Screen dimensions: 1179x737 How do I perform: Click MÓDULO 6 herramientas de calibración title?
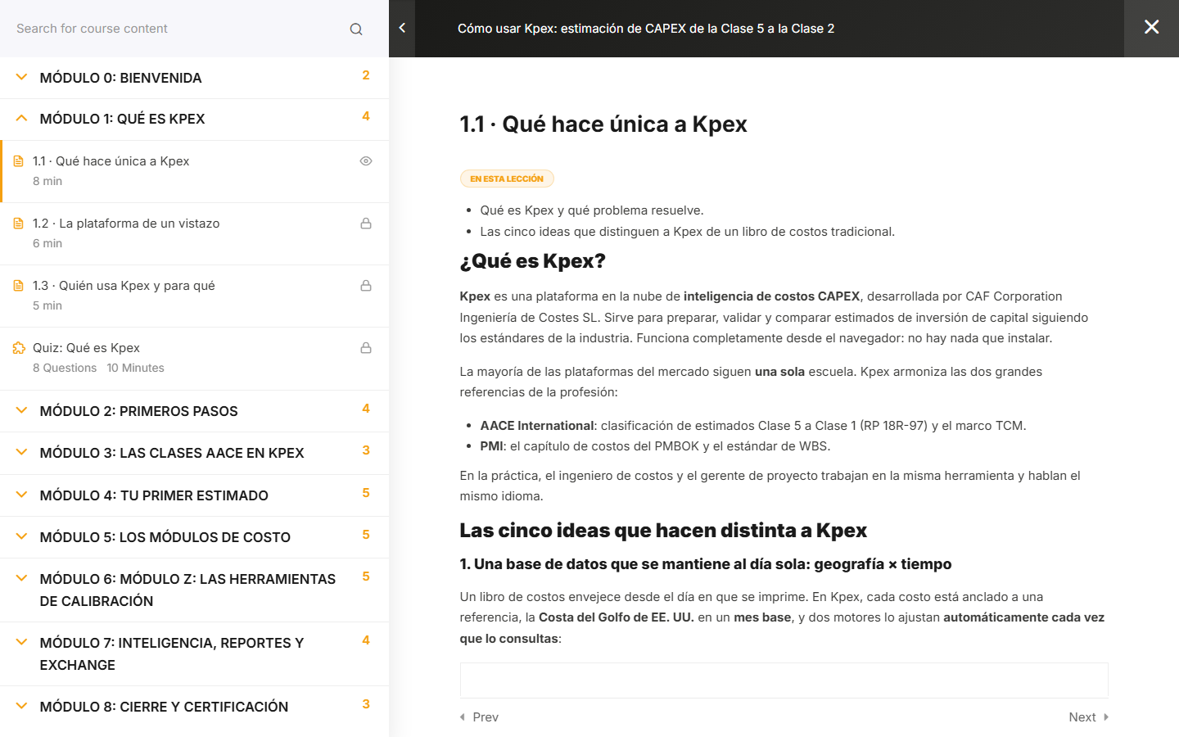187,590
